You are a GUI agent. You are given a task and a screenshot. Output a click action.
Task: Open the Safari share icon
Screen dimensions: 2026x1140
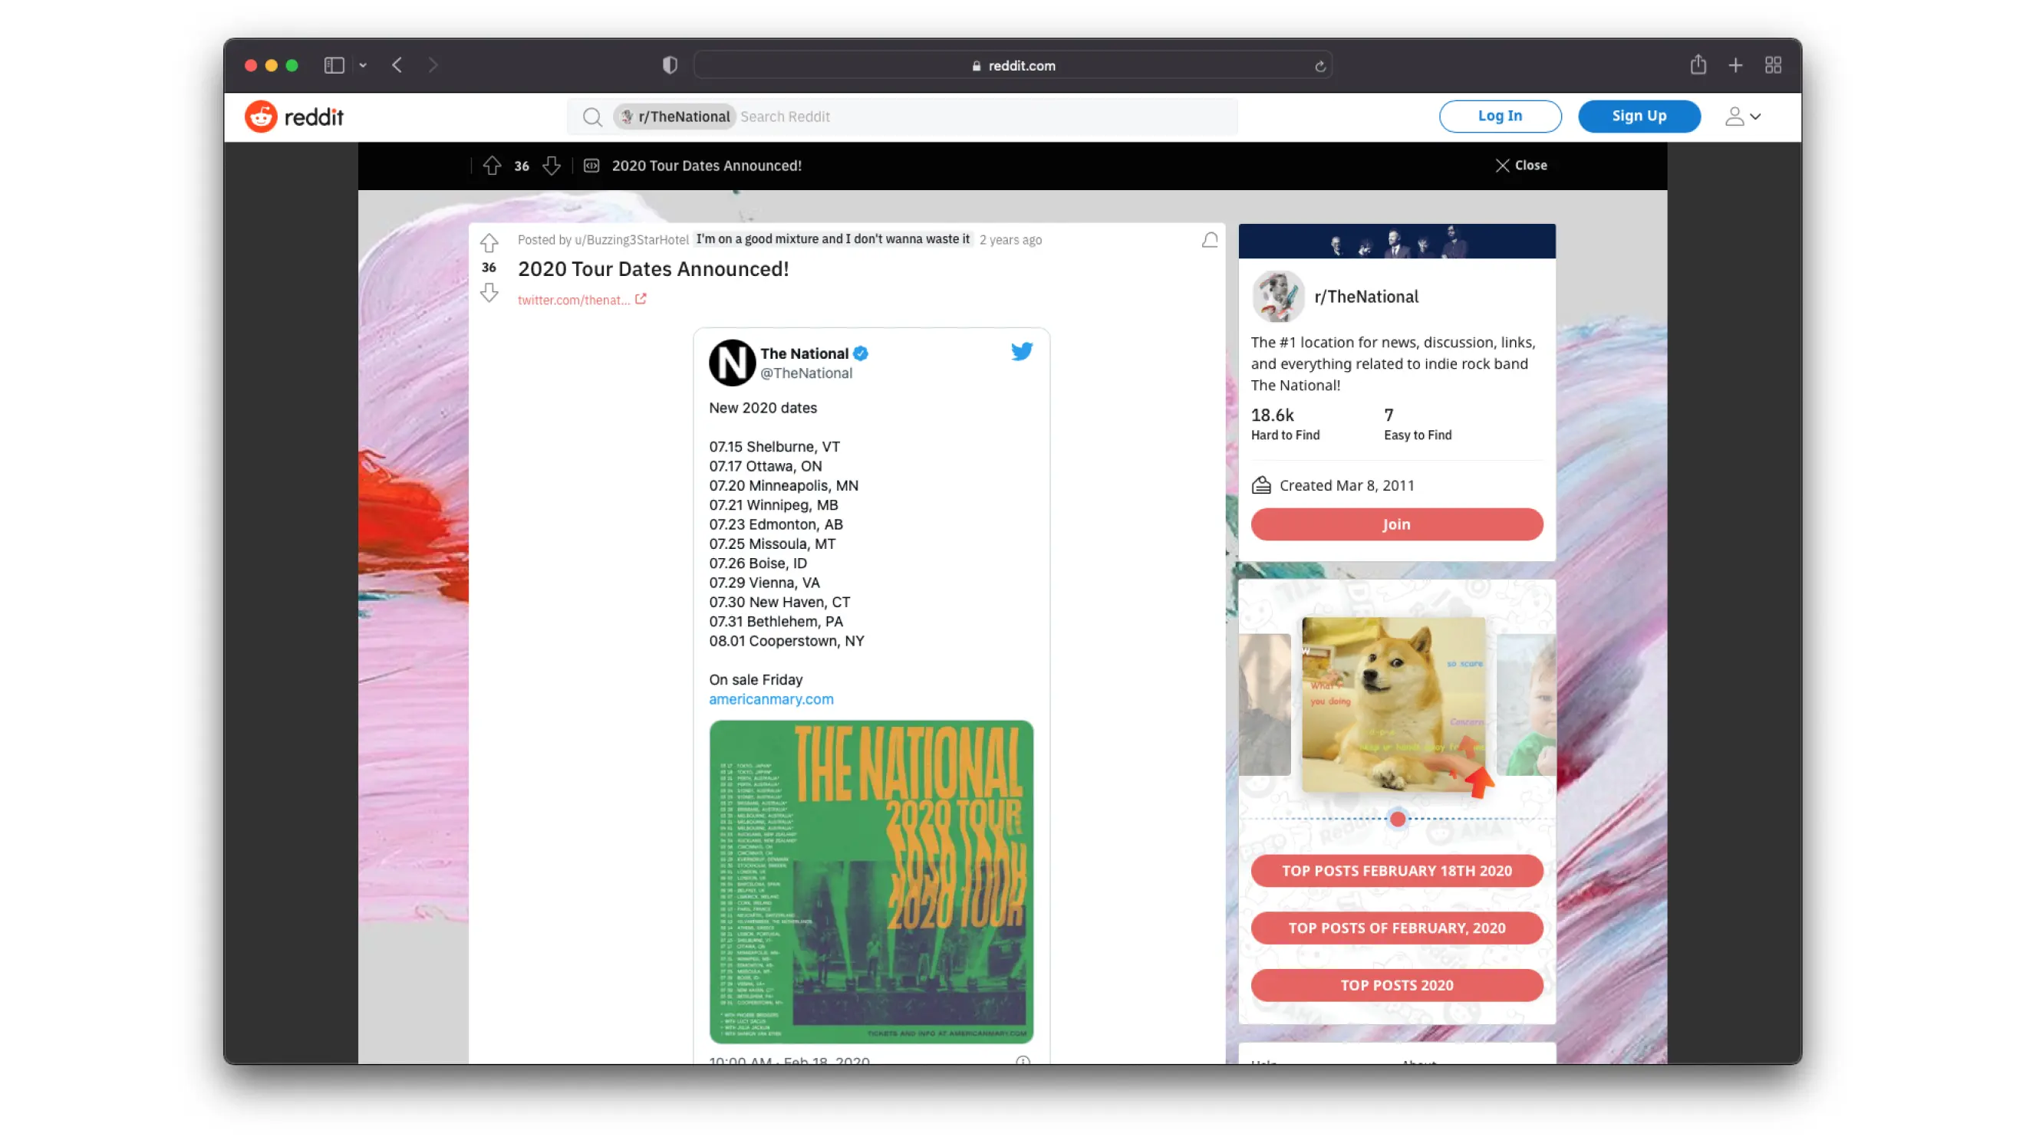point(1698,64)
